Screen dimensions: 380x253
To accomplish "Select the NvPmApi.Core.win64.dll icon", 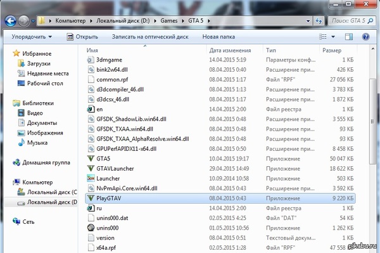I will click(91, 188).
